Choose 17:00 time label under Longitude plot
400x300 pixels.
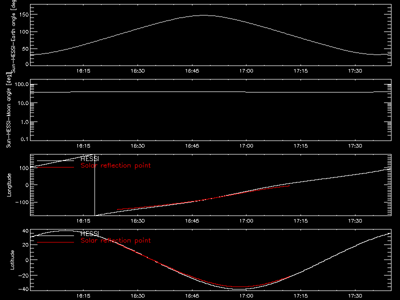(x=246, y=220)
